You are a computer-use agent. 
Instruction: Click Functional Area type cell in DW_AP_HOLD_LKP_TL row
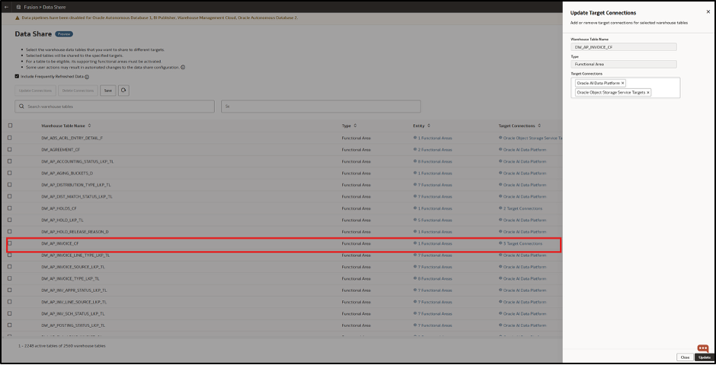(x=356, y=220)
